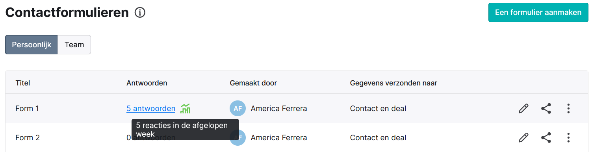Share Form 1 via share icon
The image size is (592, 152).
[x=546, y=108]
